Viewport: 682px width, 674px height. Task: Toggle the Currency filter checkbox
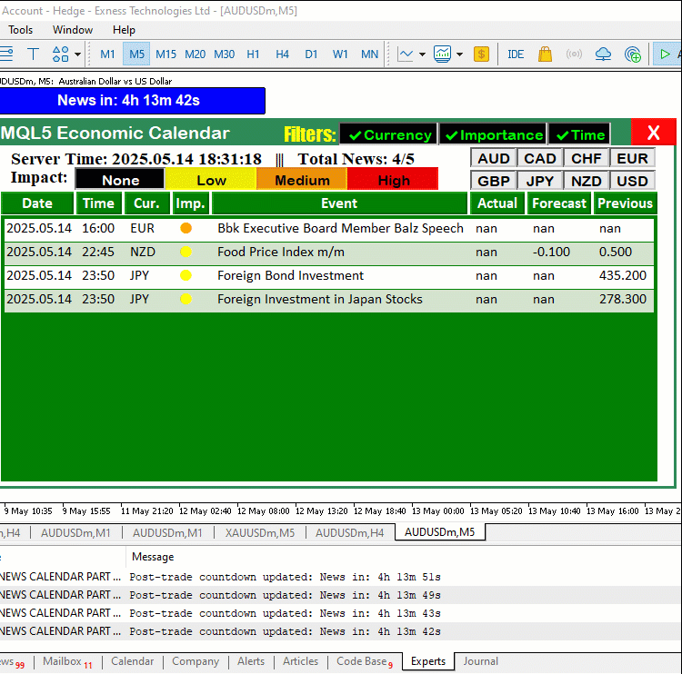coord(388,134)
